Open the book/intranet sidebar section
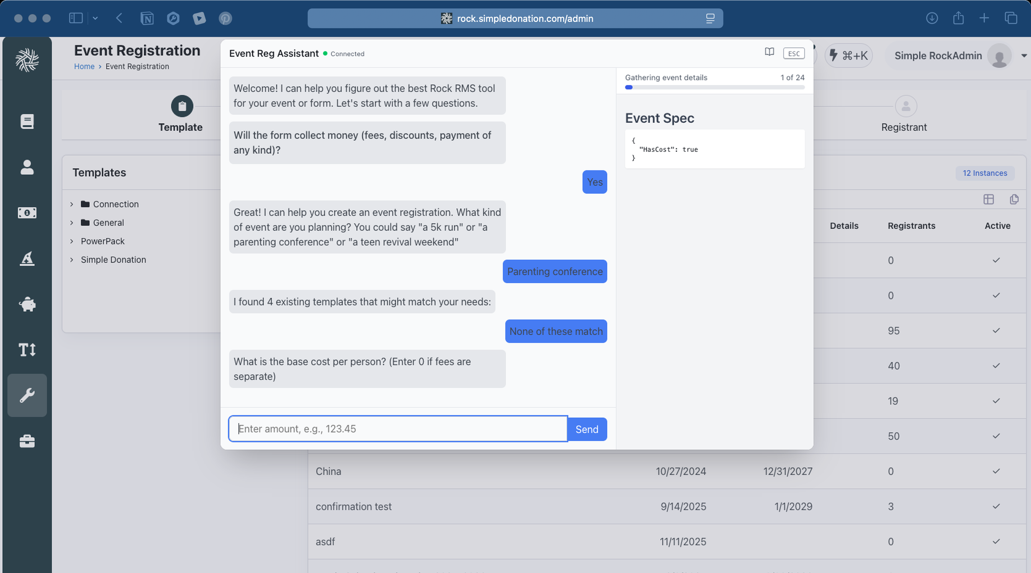The height and width of the screenshot is (573, 1031). tap(27, 122)
